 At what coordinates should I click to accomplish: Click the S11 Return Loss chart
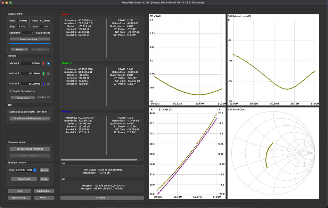[273, 60]
